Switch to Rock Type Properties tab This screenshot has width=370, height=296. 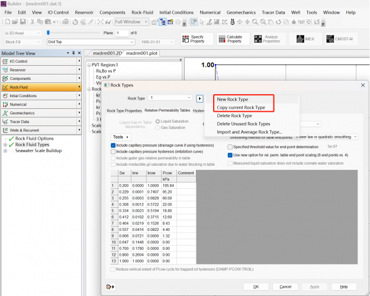124,111
